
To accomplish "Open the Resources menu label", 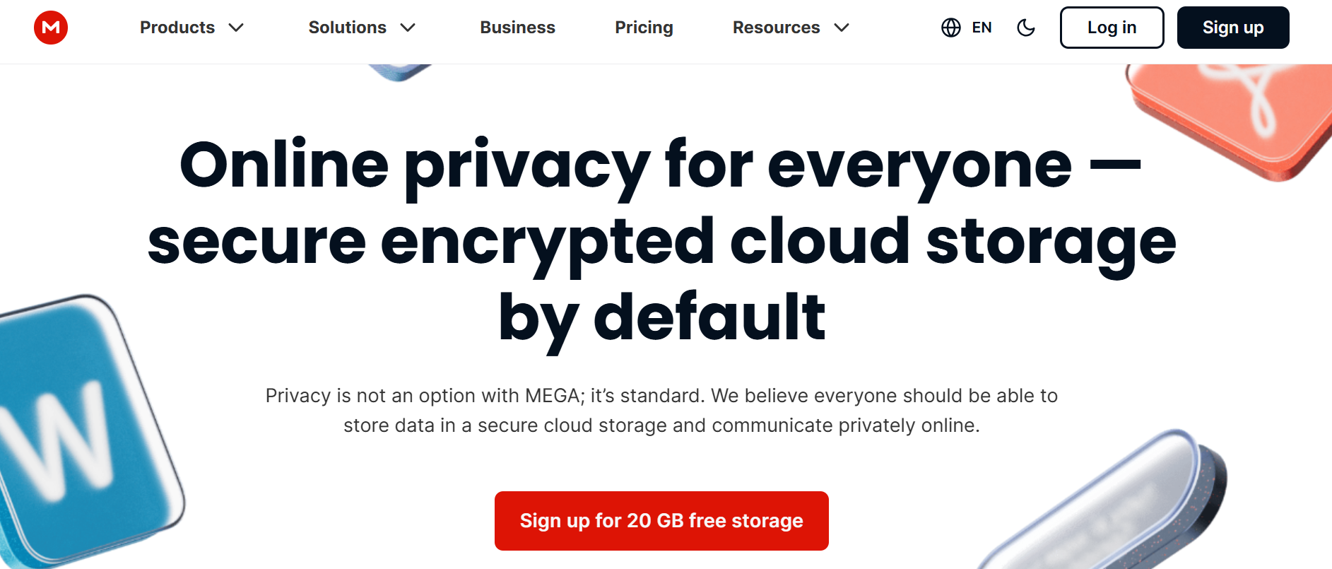I will point(776,28).
